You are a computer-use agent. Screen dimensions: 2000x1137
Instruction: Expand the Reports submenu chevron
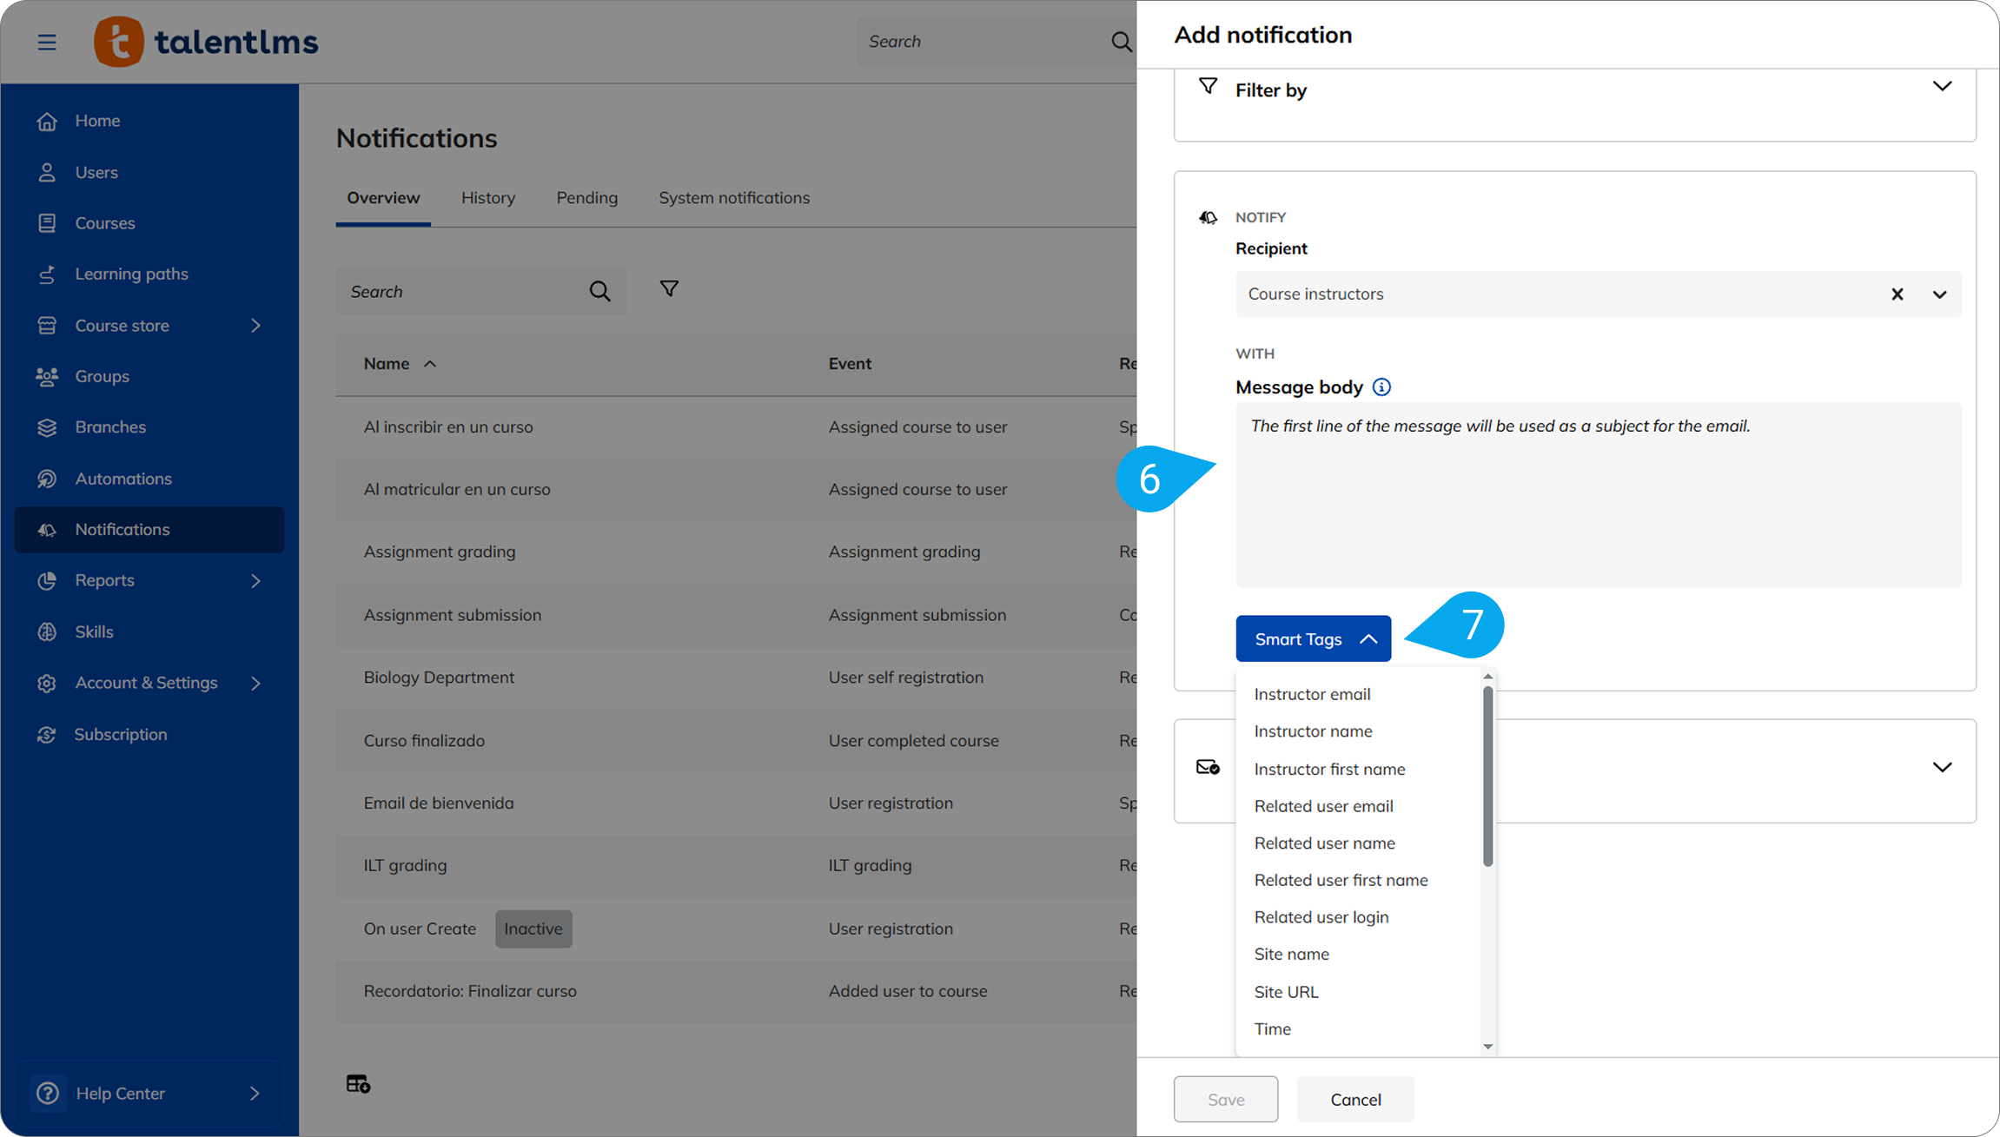pyautogui.click(x=255, y=580)
